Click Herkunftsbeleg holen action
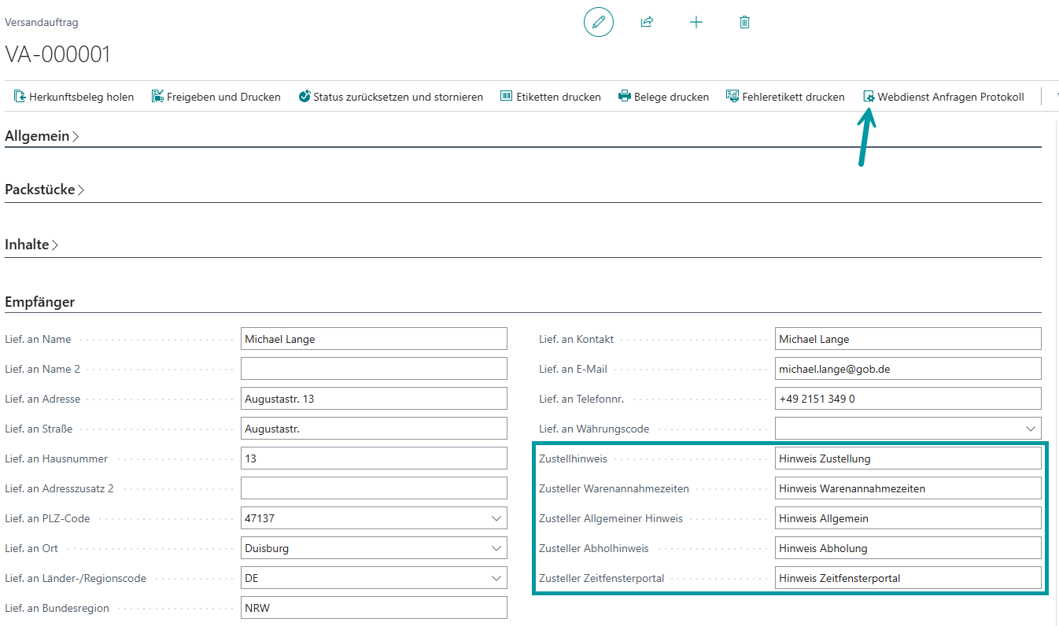Viewport: 1059px width, 626px height. pos(74,97)
